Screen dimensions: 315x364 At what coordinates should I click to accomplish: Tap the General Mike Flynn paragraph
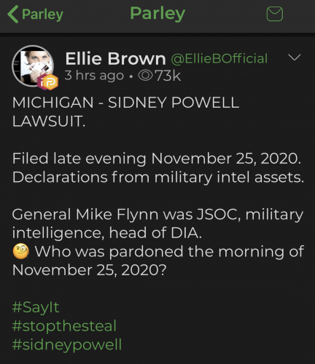[x=158, y=223]
